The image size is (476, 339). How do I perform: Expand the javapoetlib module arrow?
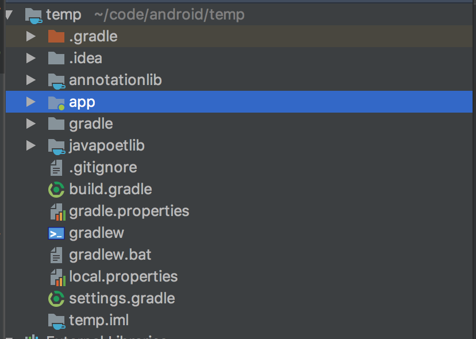31,146
